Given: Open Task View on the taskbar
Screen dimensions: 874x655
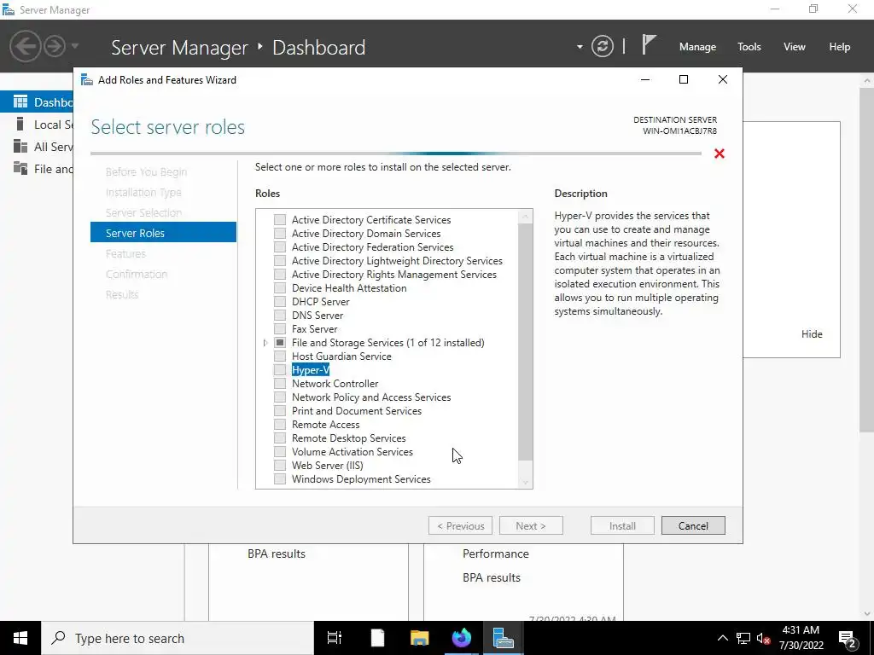Looking at the screenshot, I should pos(335,638).
